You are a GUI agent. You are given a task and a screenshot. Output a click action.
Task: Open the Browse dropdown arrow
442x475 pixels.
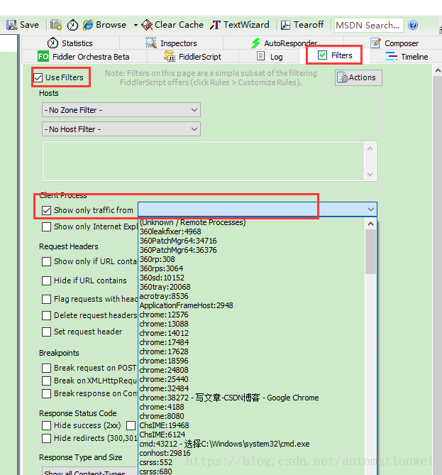136,25
